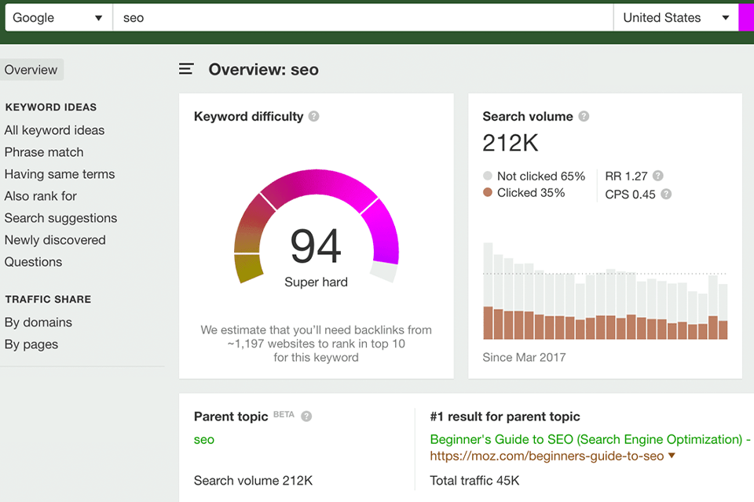Select Overview in the sidebar
754x502 pixels.
coord(31,70)
